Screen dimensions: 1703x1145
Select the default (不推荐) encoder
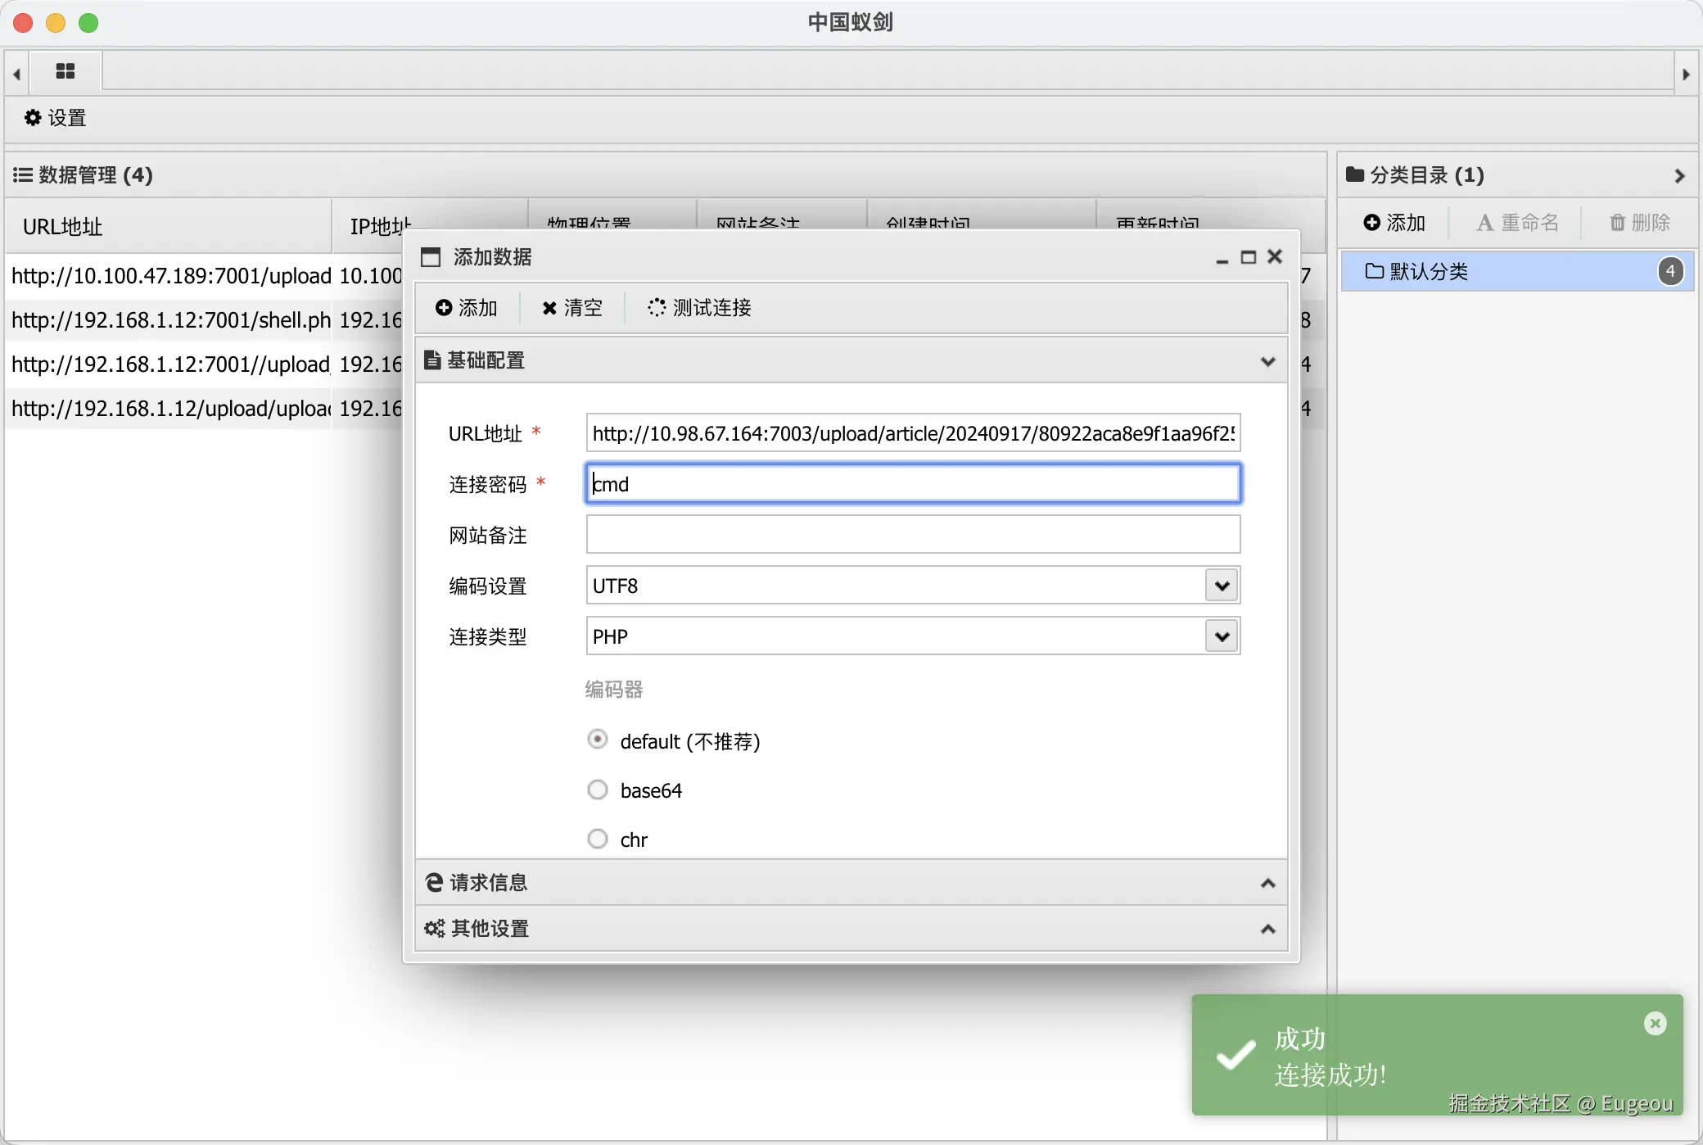click(598, 740)
